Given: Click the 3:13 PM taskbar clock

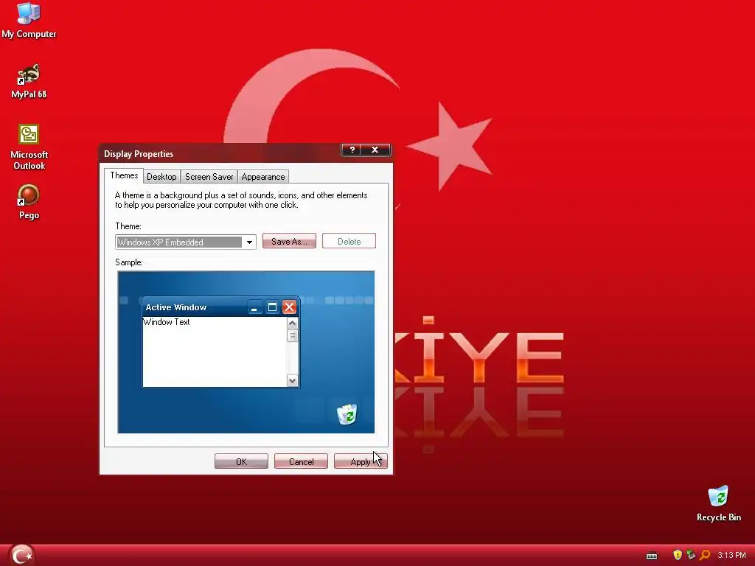Looking at the screenshot, I should [x=731, y=555].
